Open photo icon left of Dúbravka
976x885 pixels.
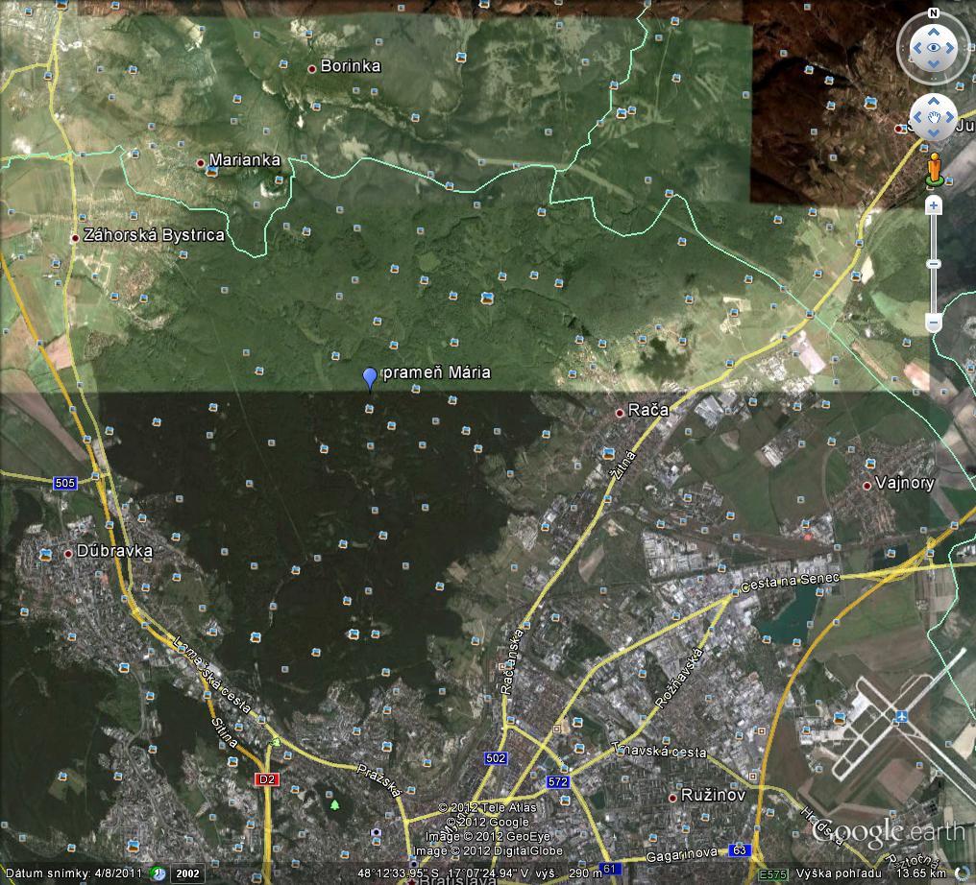point(45,554)
